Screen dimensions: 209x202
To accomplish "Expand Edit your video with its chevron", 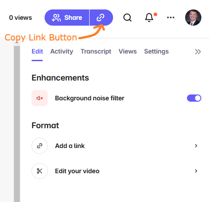I will tap(196, 171).
